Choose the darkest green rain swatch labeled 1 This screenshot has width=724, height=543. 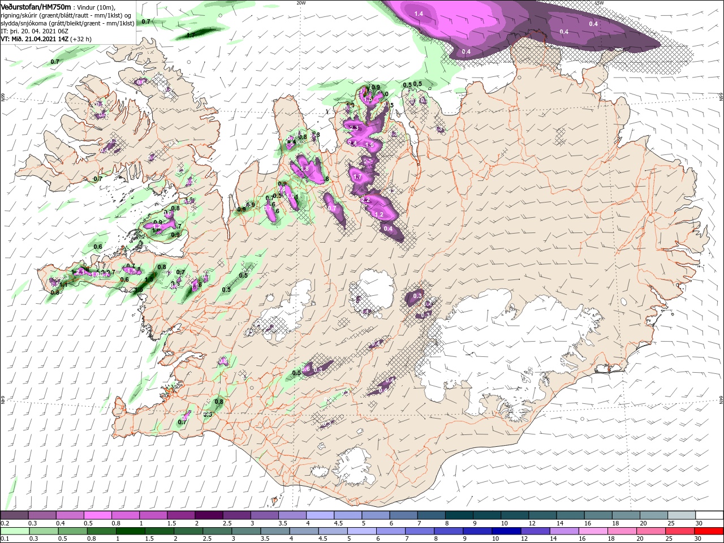[x=130, y=531]
